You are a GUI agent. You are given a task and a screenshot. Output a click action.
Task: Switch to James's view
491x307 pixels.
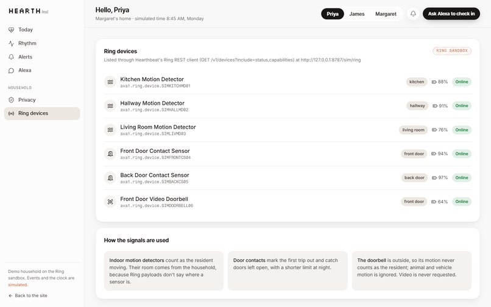[356, 14]
